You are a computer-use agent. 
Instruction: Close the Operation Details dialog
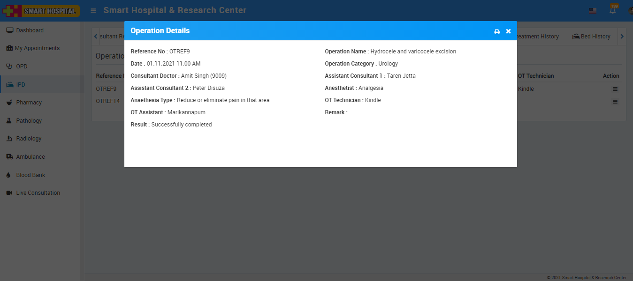(x=508, y=31)
